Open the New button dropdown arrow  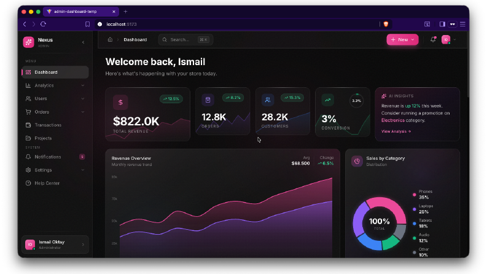tap(413, 39)
